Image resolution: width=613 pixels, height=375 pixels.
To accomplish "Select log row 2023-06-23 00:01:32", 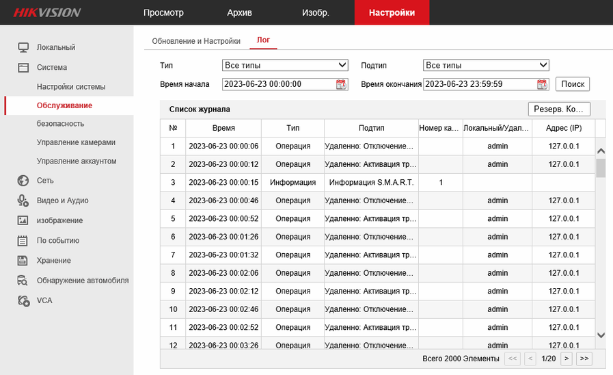I will pyautogui.click(x=378, y=255).
